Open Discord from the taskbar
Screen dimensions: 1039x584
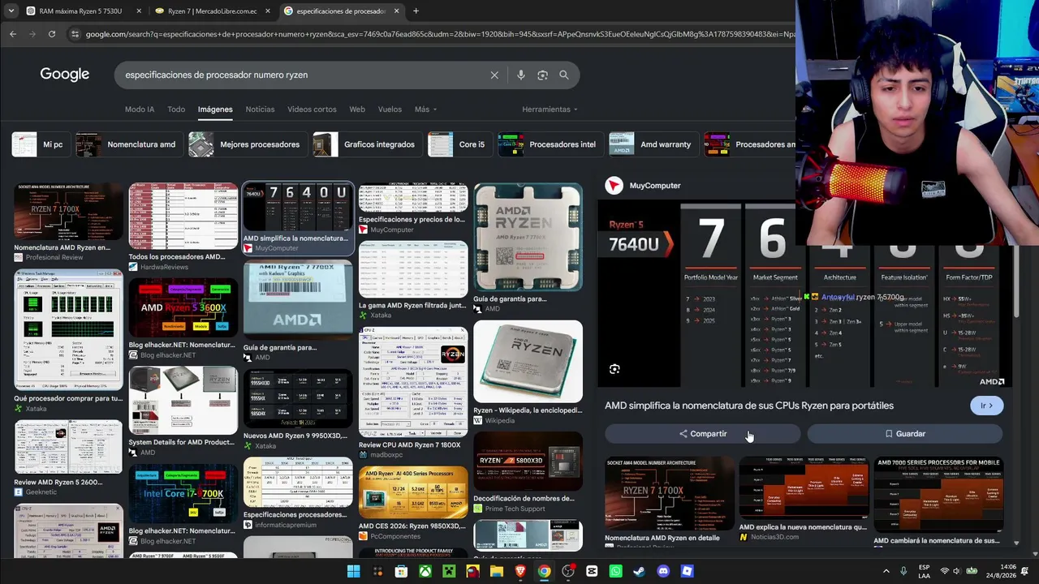click(x=663, y=572)
